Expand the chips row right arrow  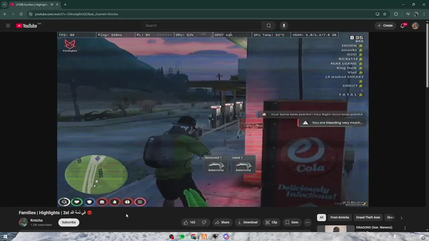(401, 218)
